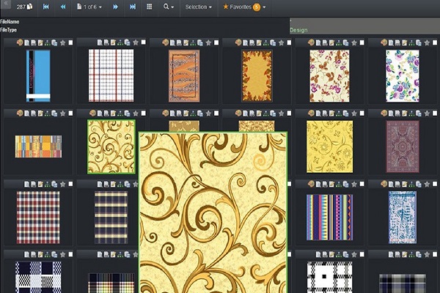Open hierarchy tree icon on the blue striped design
Screen dimensions: 440x293
pos(48,42)
